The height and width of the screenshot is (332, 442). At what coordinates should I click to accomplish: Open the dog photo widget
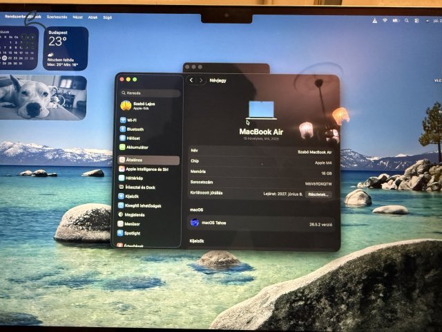tap(43, 98)
